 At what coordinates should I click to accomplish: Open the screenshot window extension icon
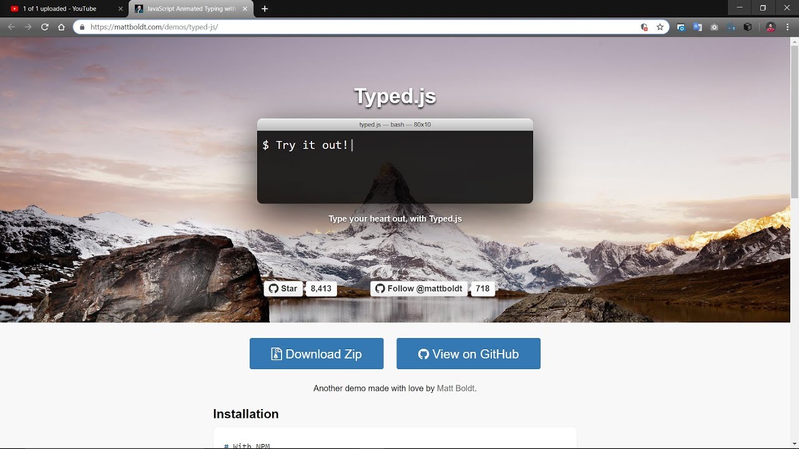click(681, 27)
